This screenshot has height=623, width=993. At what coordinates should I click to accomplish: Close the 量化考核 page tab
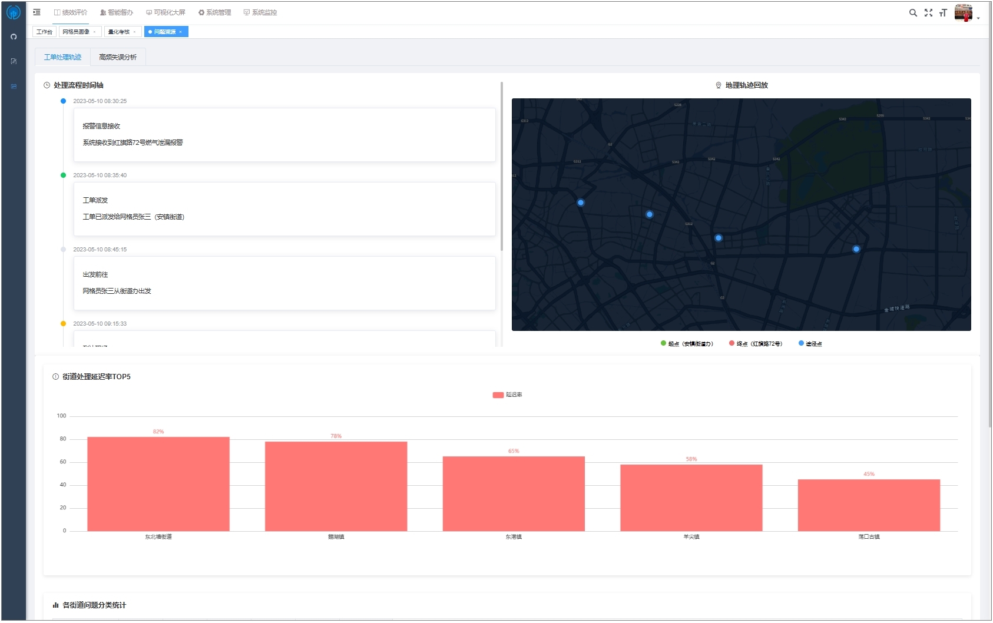pos(134,32)
